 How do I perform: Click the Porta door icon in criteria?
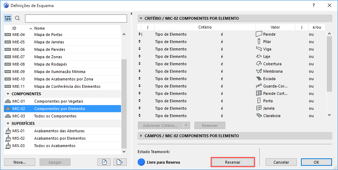[x=259, y=101]
